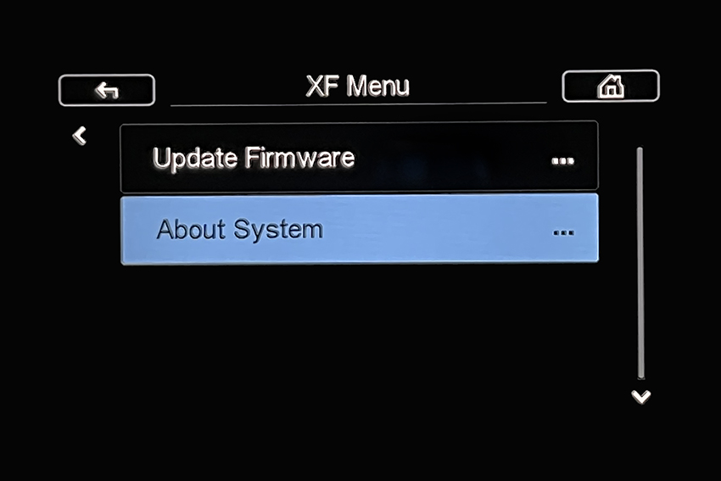Tap the ellipsis on About System row
The height and width of the screenshot is (481, 721).
563,232
